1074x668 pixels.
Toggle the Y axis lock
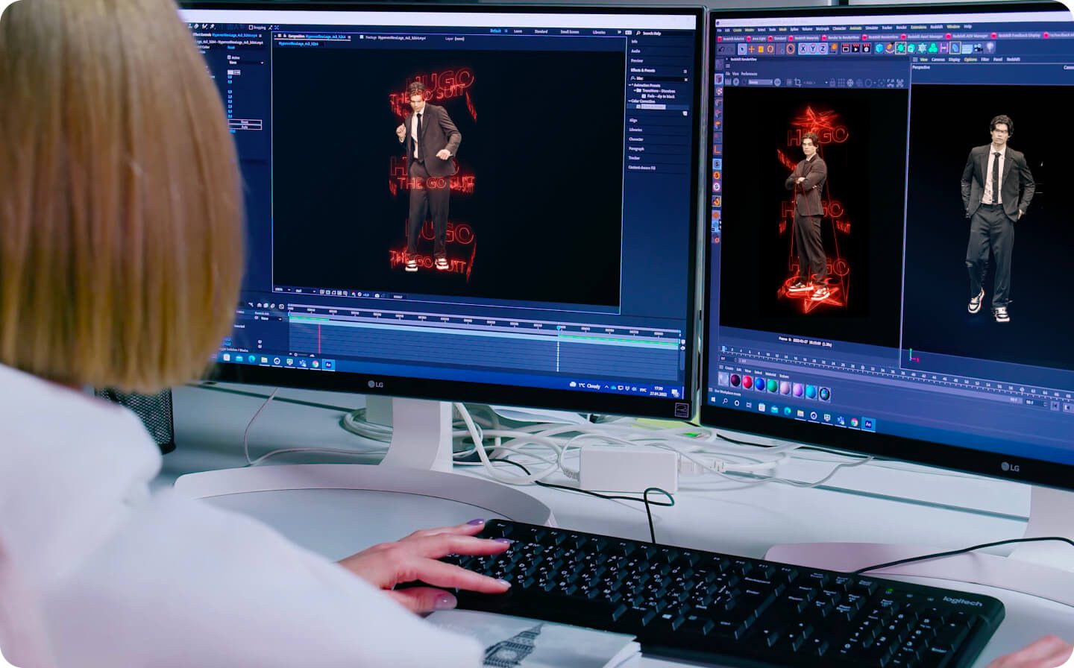point(812,48)
